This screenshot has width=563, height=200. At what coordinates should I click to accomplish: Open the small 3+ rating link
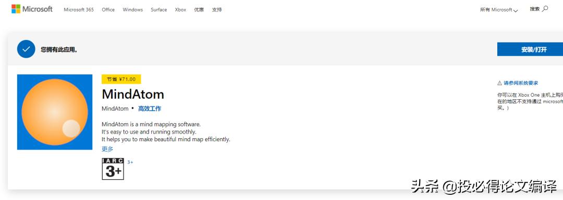pyautogui.click(x=130, y=162)
